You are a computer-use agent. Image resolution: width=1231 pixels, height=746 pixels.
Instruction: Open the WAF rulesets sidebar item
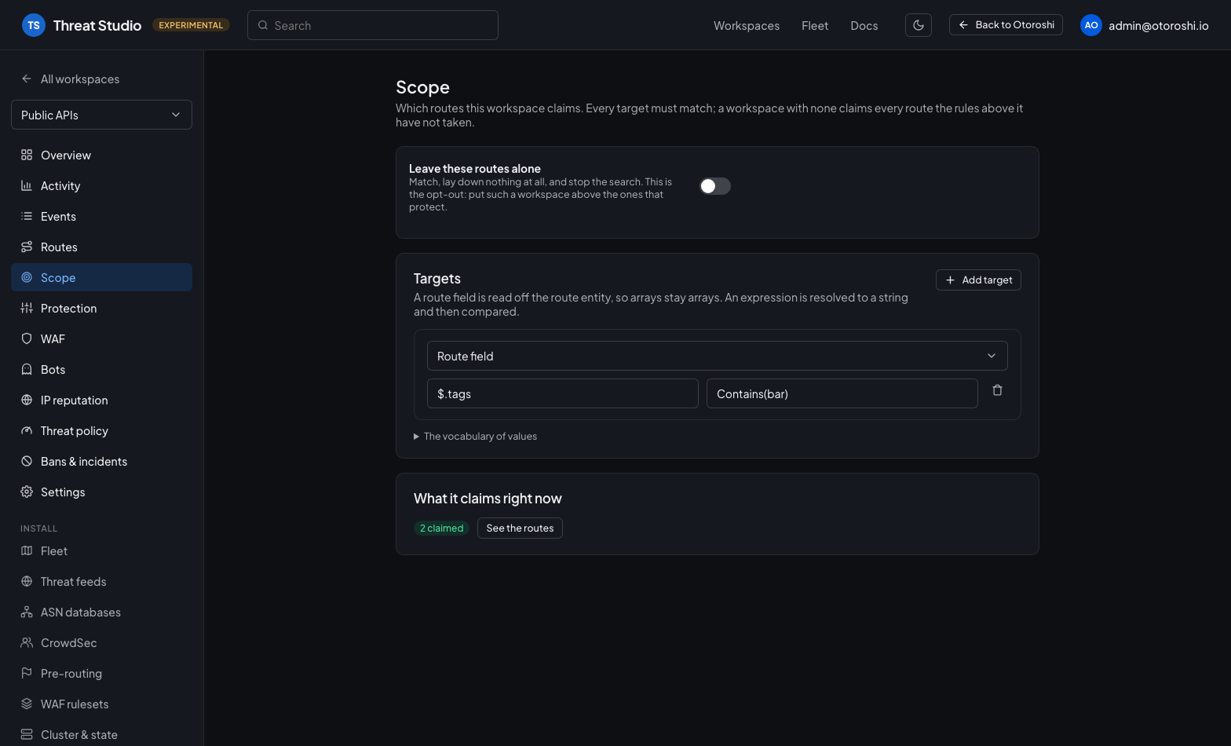pos(101,704)
